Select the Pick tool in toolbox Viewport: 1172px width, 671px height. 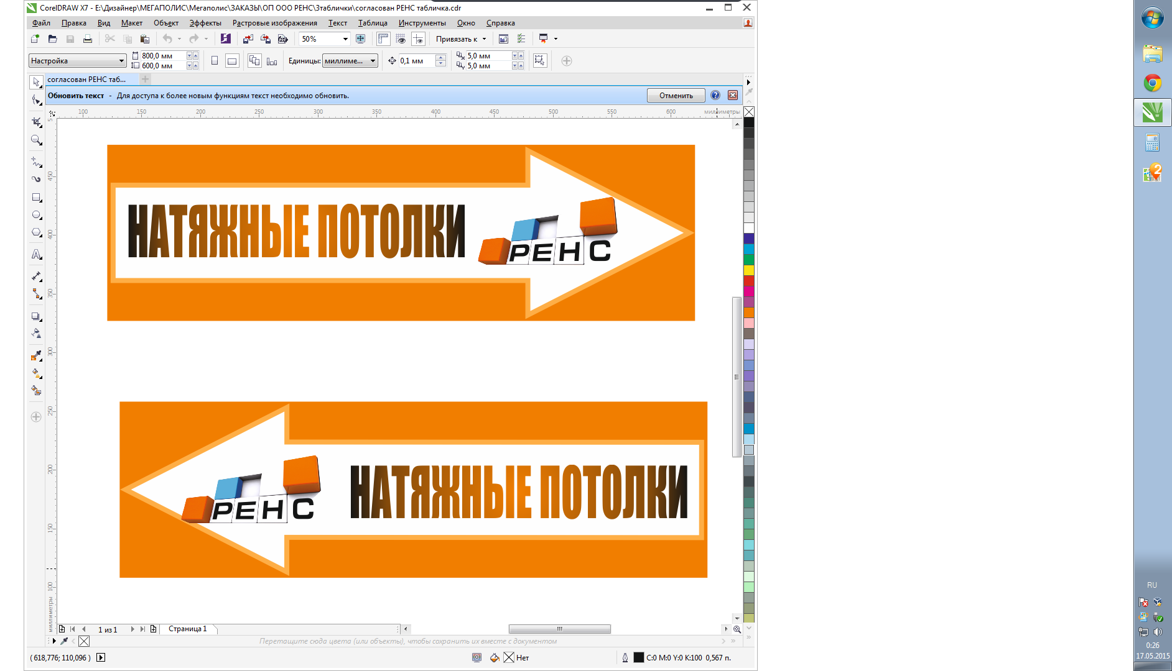pos(36,82)
